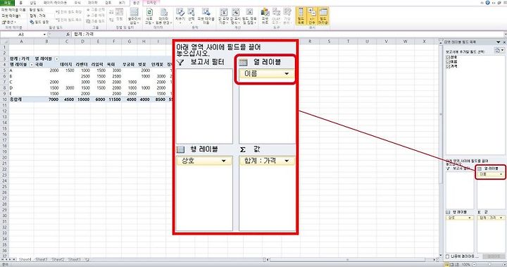This screenshot has height=267, width=507.
Task: Switch to 페이지 레이아웃 ribbon tab
Action: point(56,3)
